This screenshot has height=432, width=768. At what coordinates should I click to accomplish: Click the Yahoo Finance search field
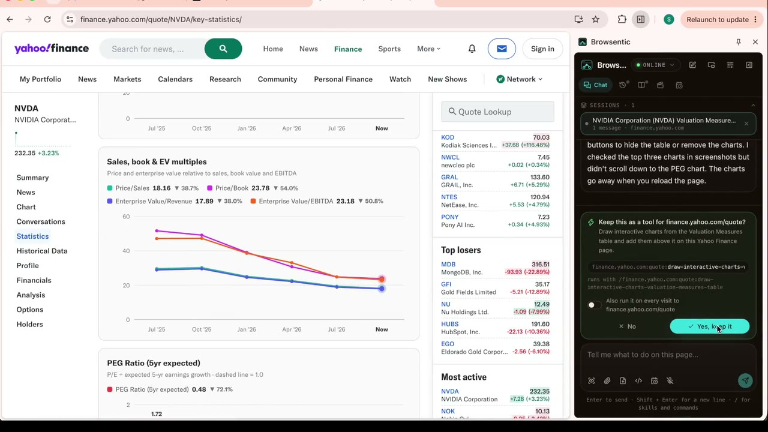151,49
